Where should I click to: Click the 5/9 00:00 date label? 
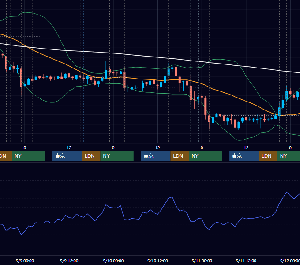tap(25, 261)
